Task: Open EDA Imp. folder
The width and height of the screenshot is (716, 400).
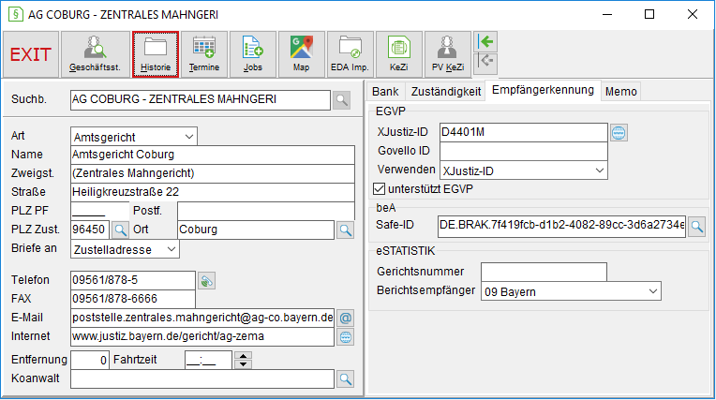Action: tap(351, 54)
